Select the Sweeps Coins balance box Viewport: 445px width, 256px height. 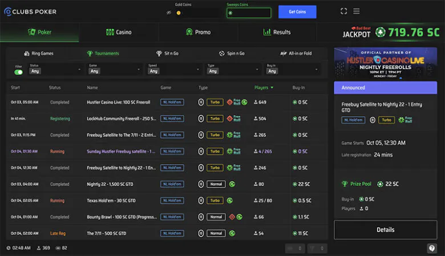point(249,13)
